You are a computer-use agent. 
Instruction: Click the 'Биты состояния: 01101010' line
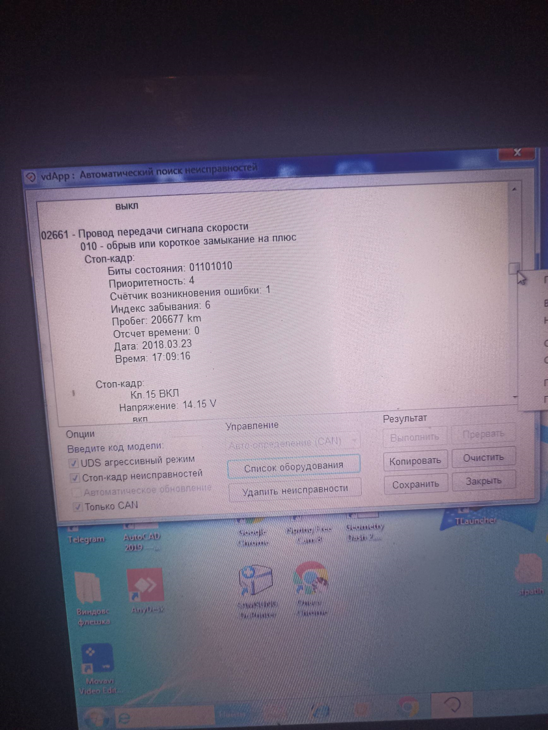(170, 268)
